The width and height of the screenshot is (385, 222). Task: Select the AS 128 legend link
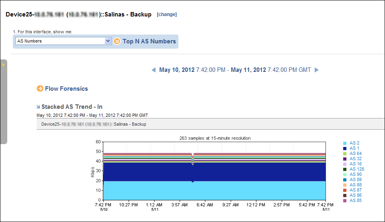357,169
